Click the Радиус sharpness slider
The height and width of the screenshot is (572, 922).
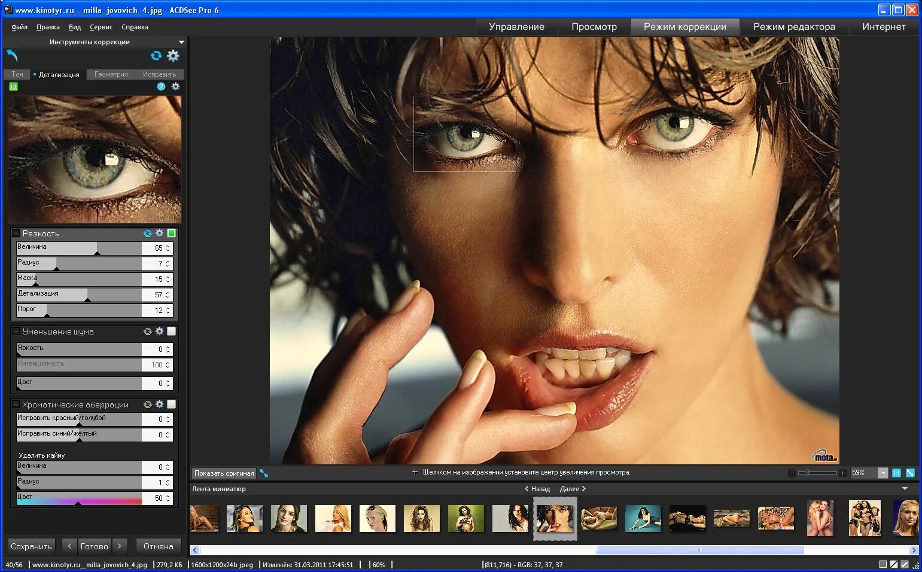tap(79, 264)
